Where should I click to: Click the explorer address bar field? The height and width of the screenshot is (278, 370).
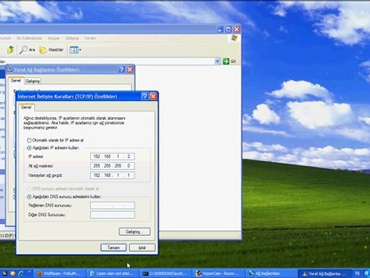108,61
